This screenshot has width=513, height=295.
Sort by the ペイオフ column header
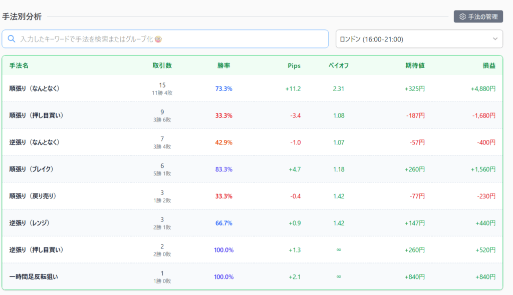[339, 65]
